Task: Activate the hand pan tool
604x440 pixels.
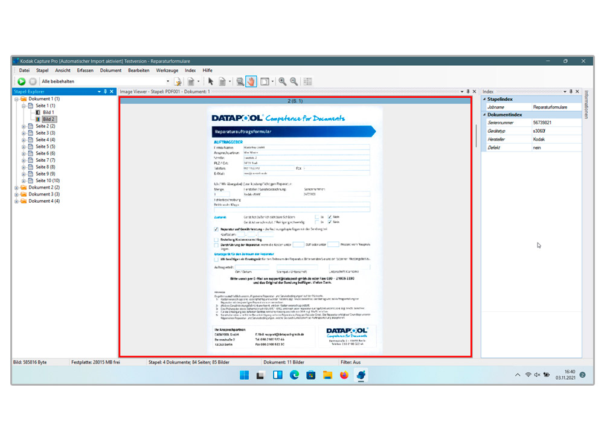Action: [251, 81]
